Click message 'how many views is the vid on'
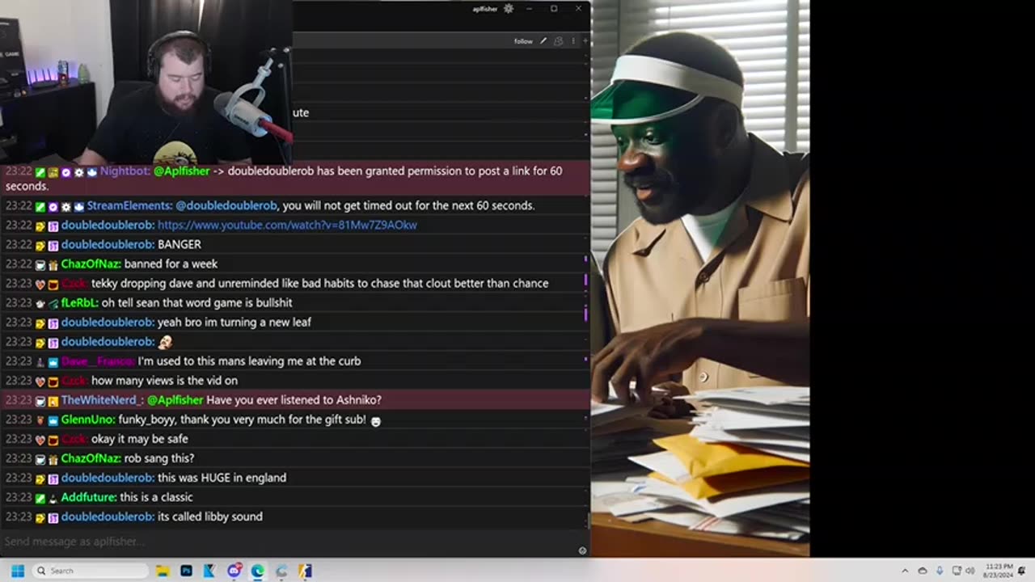The height and width of the screenshot is (582, 1035). [x=164, y=381]
